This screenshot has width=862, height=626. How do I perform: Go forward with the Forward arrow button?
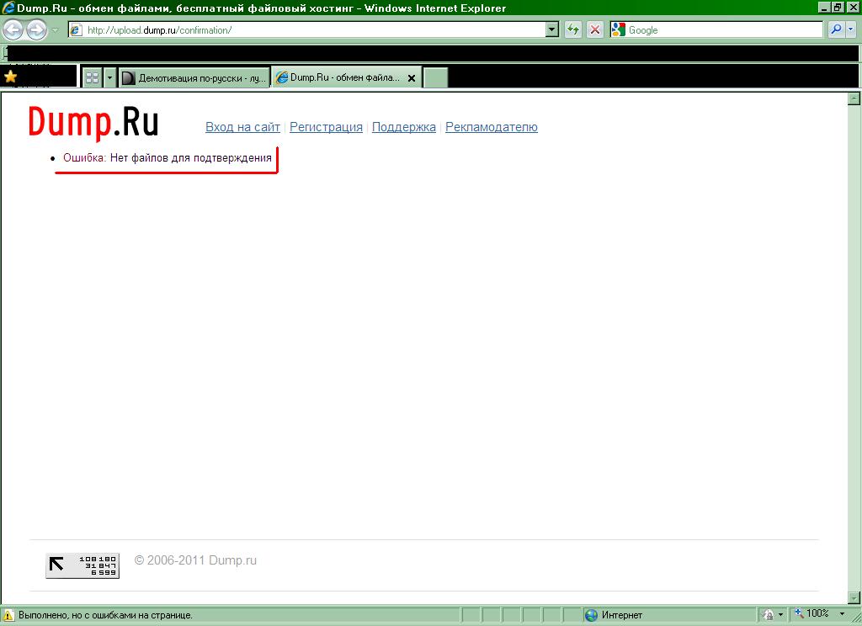tap(36, 29)
